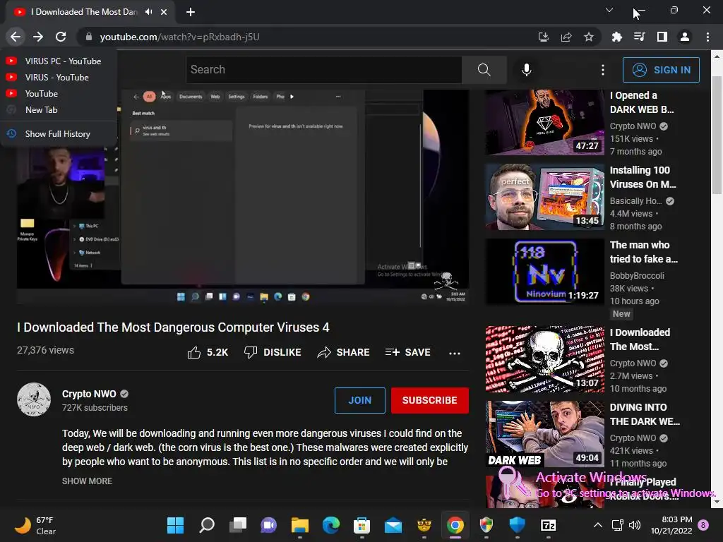Open the Chrome three-dot menu
The width and height of the screenshot is (723, 542).
707,37
